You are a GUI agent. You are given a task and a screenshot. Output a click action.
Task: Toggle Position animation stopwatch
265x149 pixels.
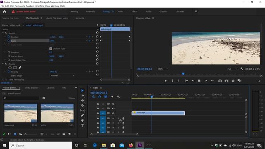click(x=9, y=37)
